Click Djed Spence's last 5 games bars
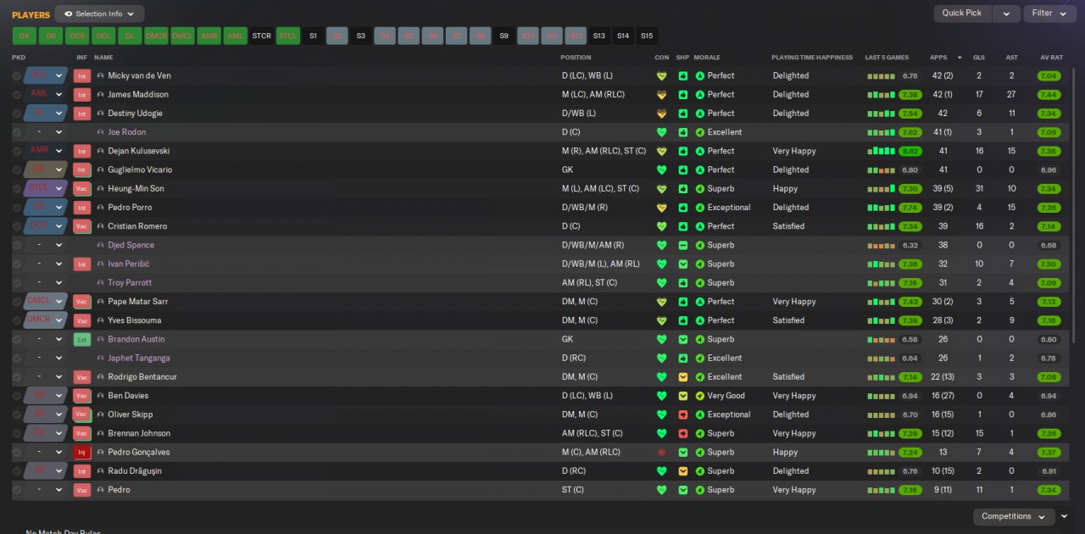 pos(881,246)
